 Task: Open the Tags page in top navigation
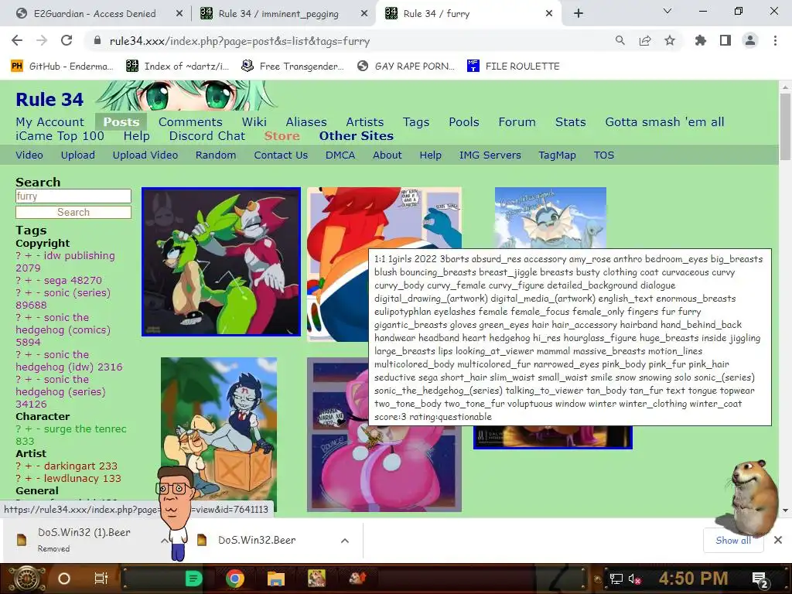[x=416, y=121]
